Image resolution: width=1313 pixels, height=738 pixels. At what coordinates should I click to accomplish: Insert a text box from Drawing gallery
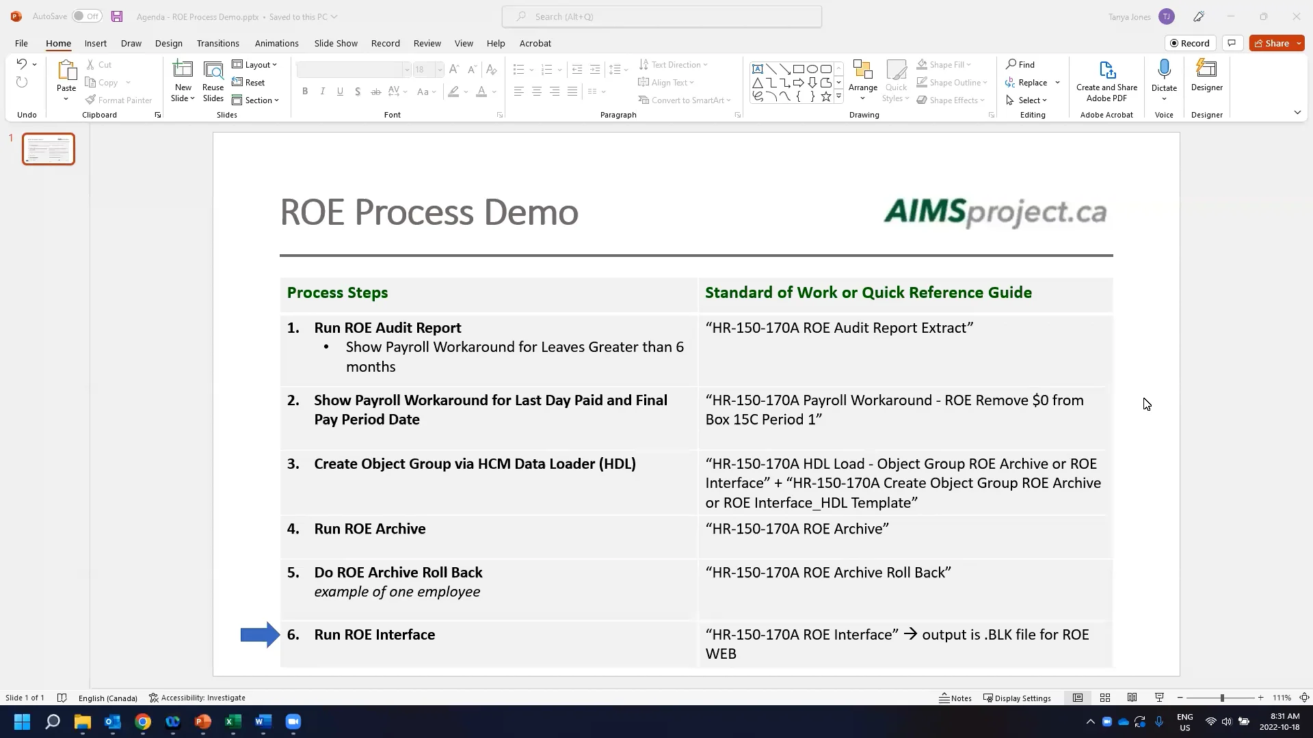(757, 68)
